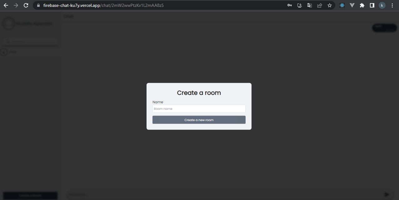Bookmark the page using the star icon
399x200 pixels.
(x=329, y=5)
